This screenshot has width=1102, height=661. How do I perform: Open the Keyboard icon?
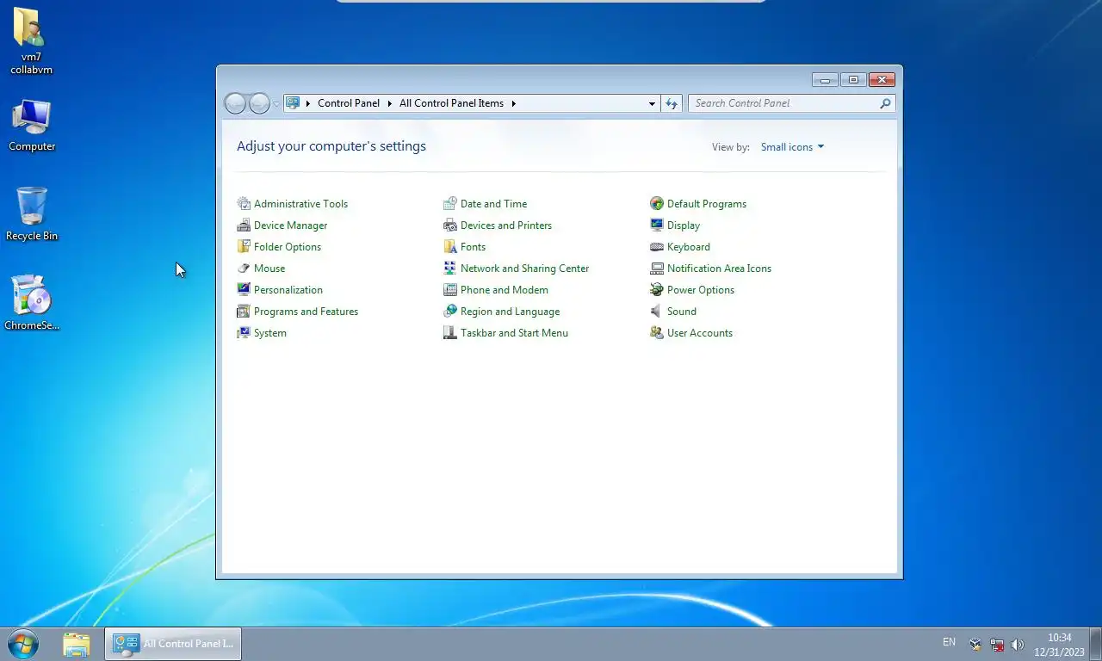(x=657, y=247)
